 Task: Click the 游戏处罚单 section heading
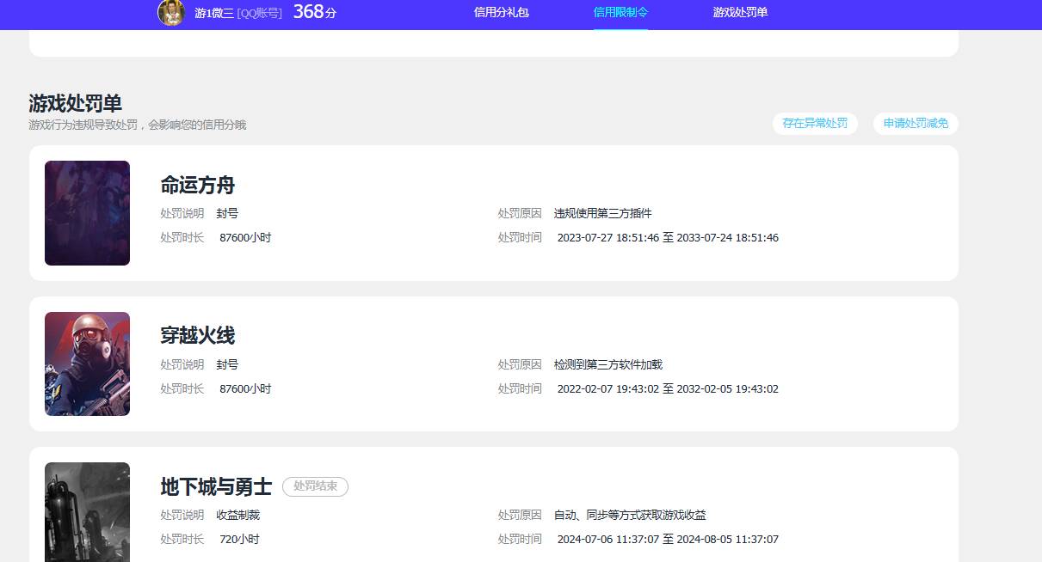point(75,104)
